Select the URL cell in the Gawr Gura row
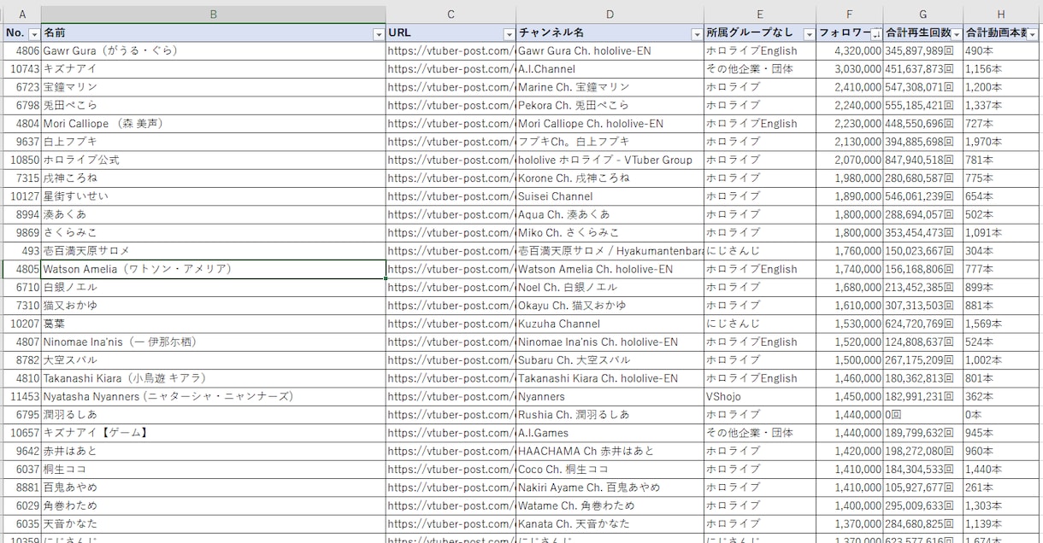The width and height of the screenshot is (1043, 543). pos(451,50)
